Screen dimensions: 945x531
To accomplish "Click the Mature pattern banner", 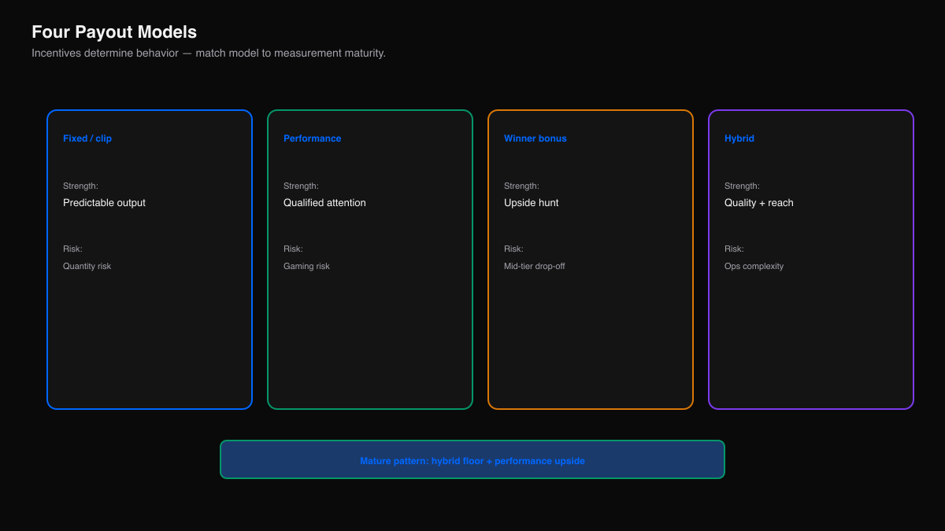I will pyautogui.click(x=472, y=459).
